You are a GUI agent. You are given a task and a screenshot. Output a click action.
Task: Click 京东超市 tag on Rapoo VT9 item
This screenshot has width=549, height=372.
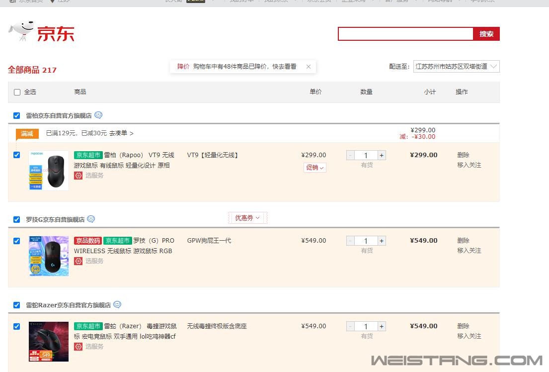click(x=88, y=155)
